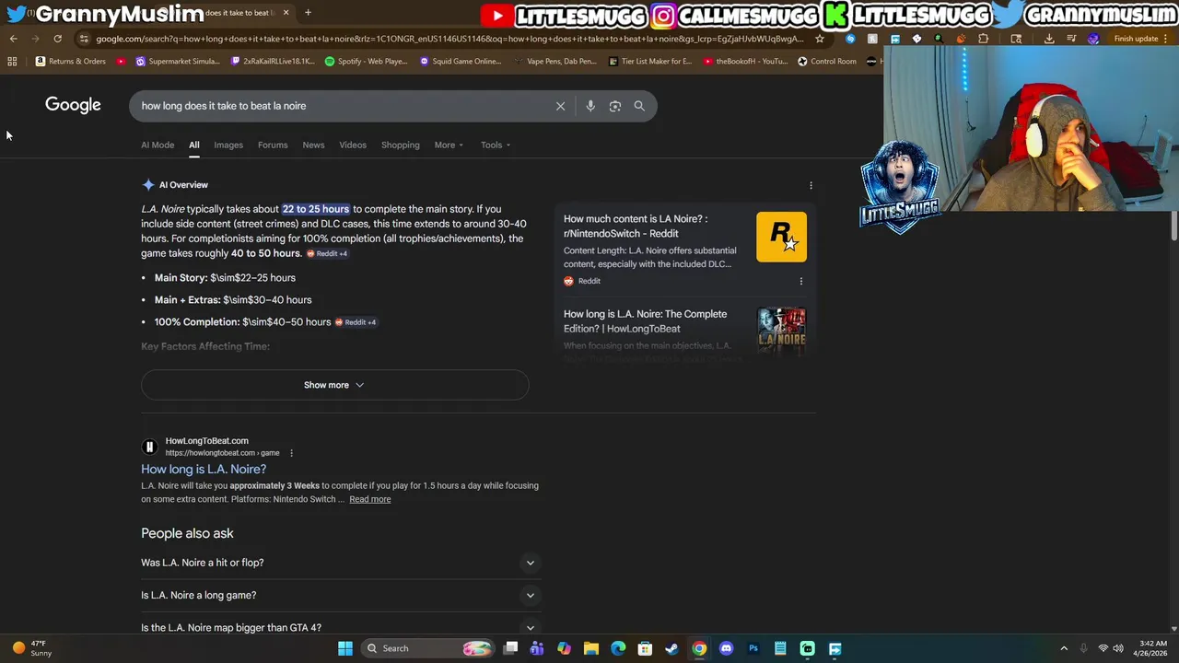Open Microsoft Teams from the taskbar
The height and width of the screenshot is (663, 1179).
pos(537,648)
